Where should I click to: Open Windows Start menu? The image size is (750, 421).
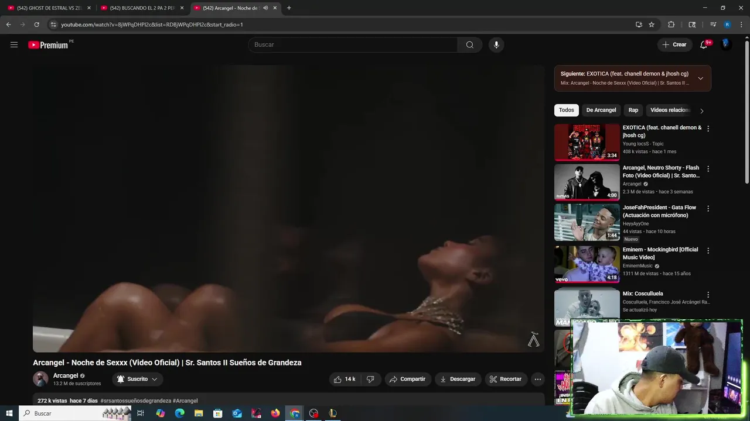[9, 413]
